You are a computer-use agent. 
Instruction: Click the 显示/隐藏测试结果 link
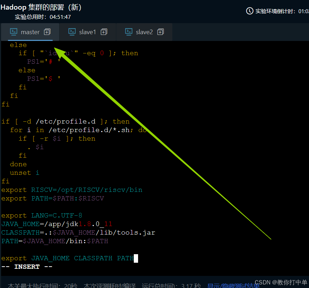(233, 286)
